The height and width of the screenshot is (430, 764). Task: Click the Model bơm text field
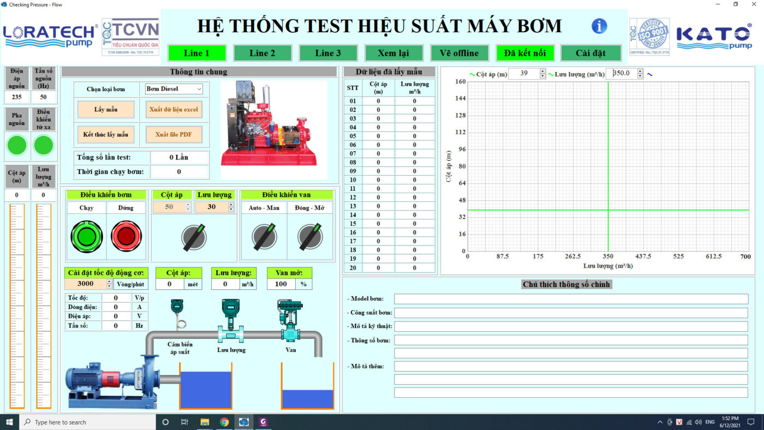pyautogui.click(x=571, y=299)
